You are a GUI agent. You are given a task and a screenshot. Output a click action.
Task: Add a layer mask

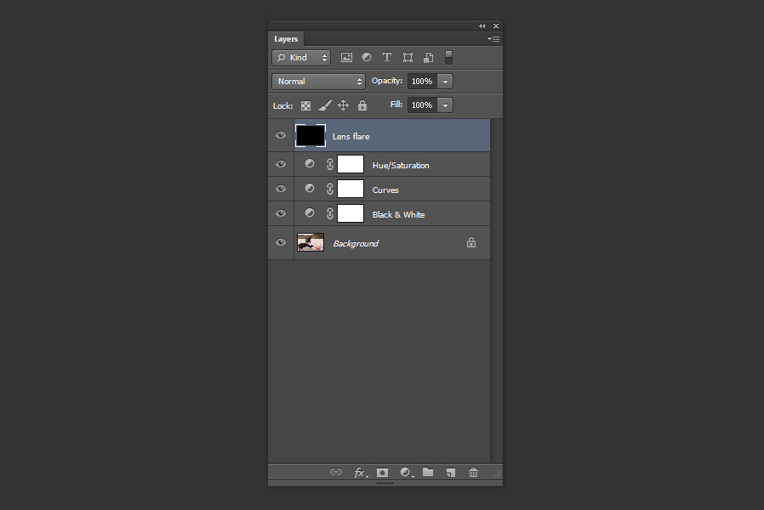[382, 472]
